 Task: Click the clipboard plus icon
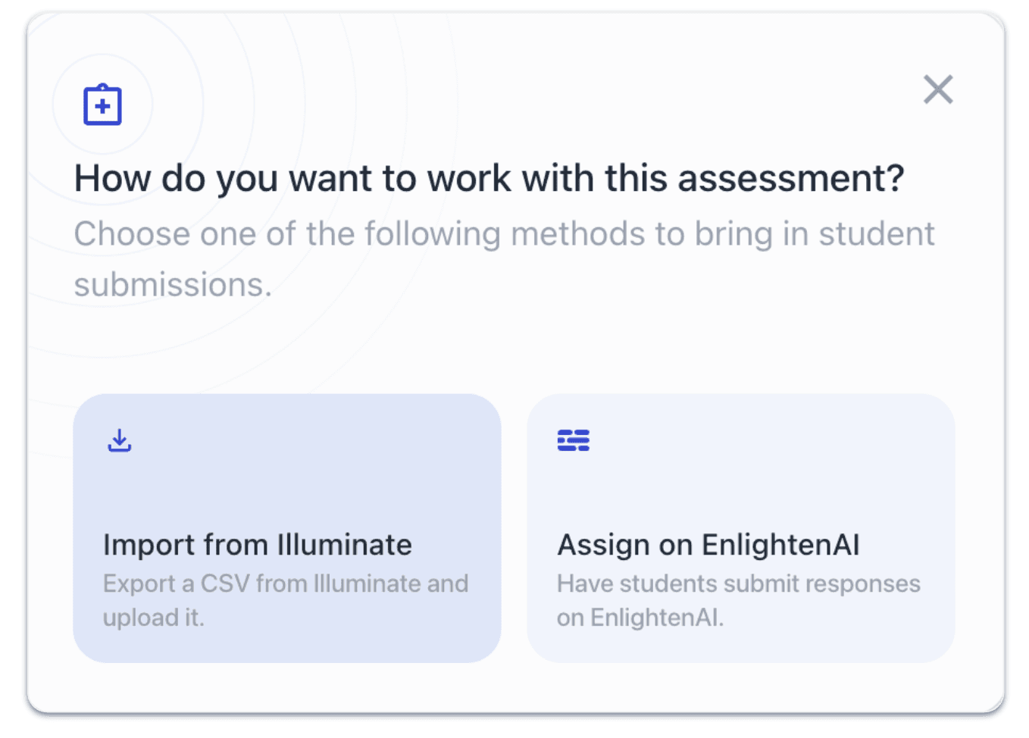coord(102,105)
